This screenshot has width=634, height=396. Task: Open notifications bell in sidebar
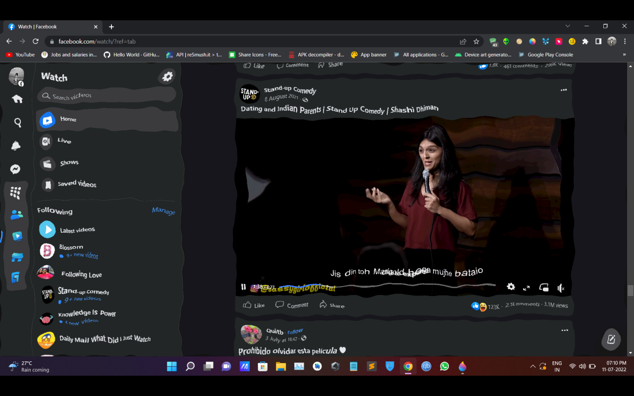click(16, 146)
